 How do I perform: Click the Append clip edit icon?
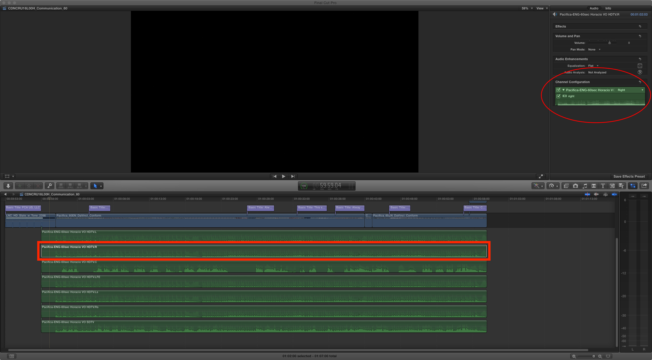[x=79, y=186]
